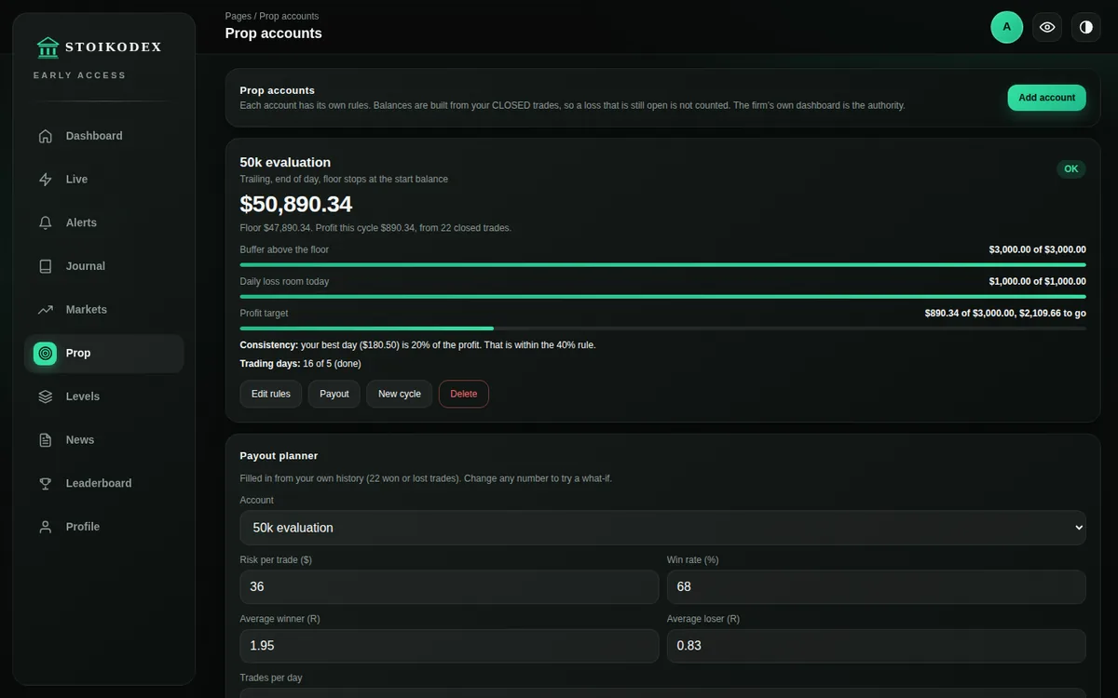Open the Leaderboard menu label
Viewport: 1118px width, 698px height.
99,483
